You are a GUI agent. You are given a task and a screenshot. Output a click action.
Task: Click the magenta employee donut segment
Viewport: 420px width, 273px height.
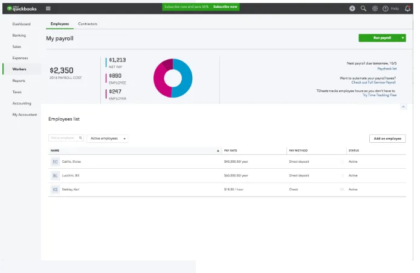[159, 81]
